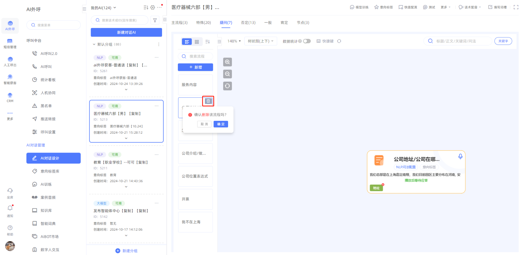Confirm deletion with 确定 button

(221, 124)
